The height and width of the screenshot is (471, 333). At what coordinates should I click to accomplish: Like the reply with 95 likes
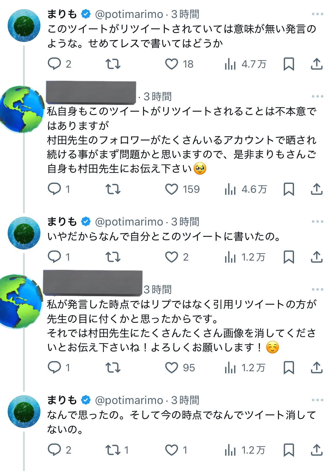pos(172,368)
